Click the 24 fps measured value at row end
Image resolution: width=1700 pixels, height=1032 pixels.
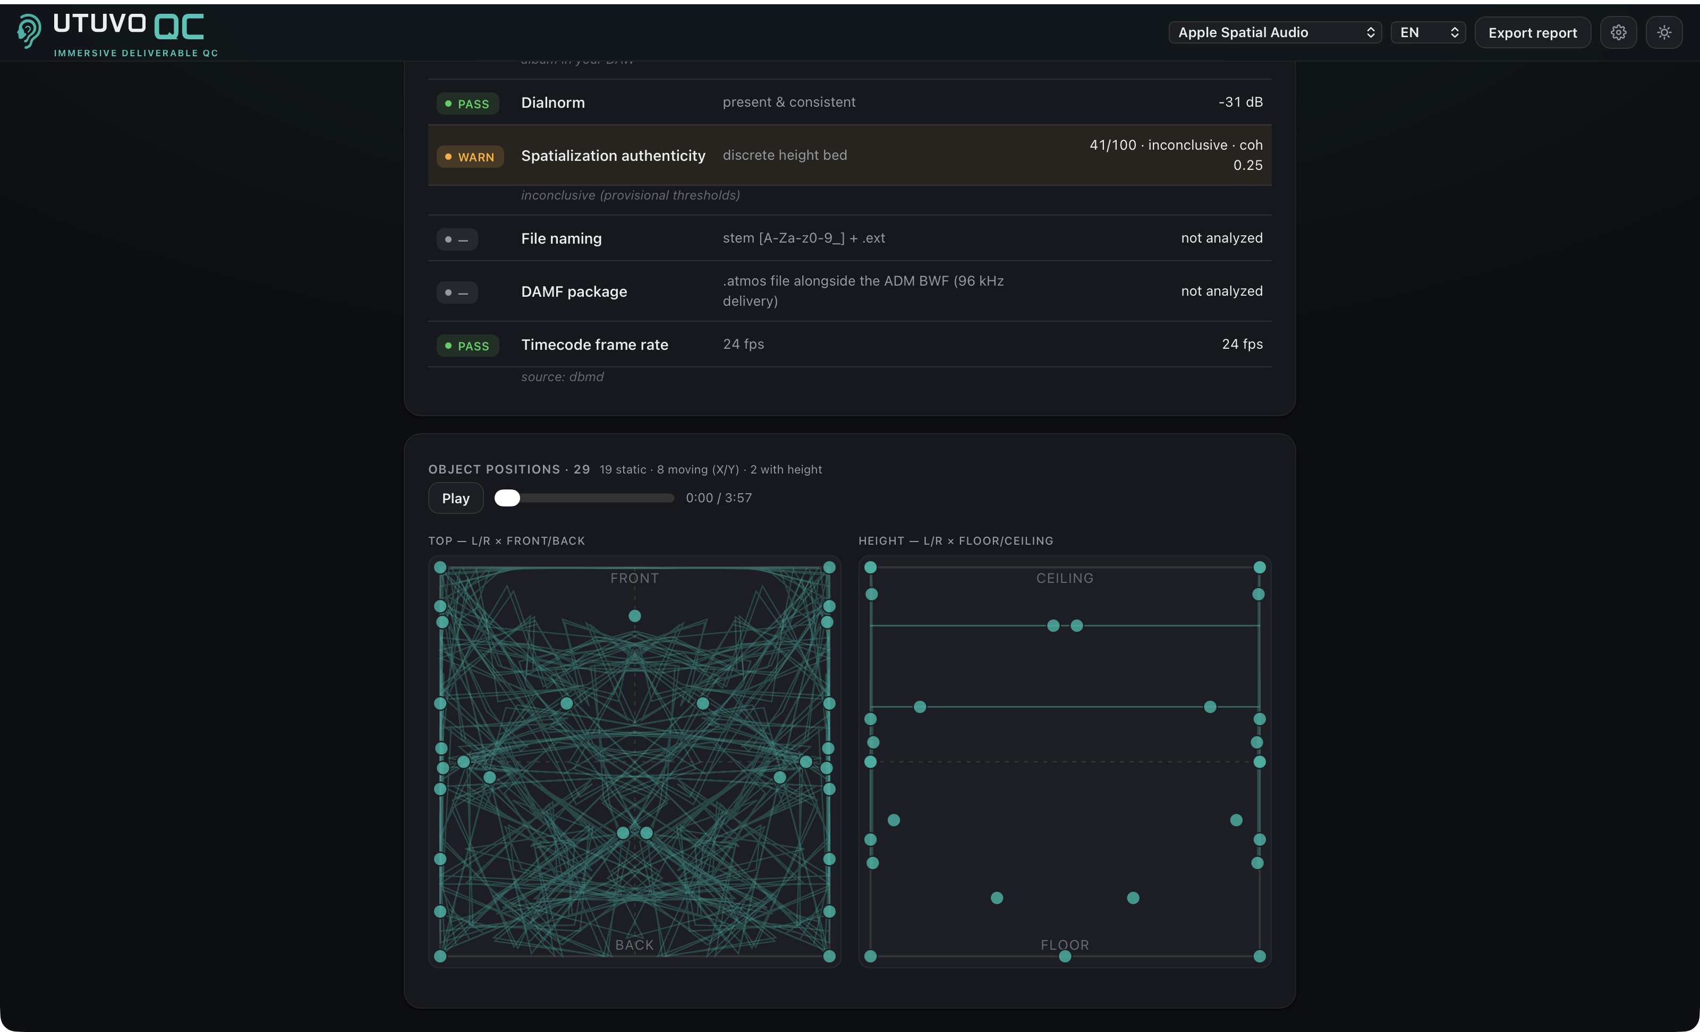1242,344
